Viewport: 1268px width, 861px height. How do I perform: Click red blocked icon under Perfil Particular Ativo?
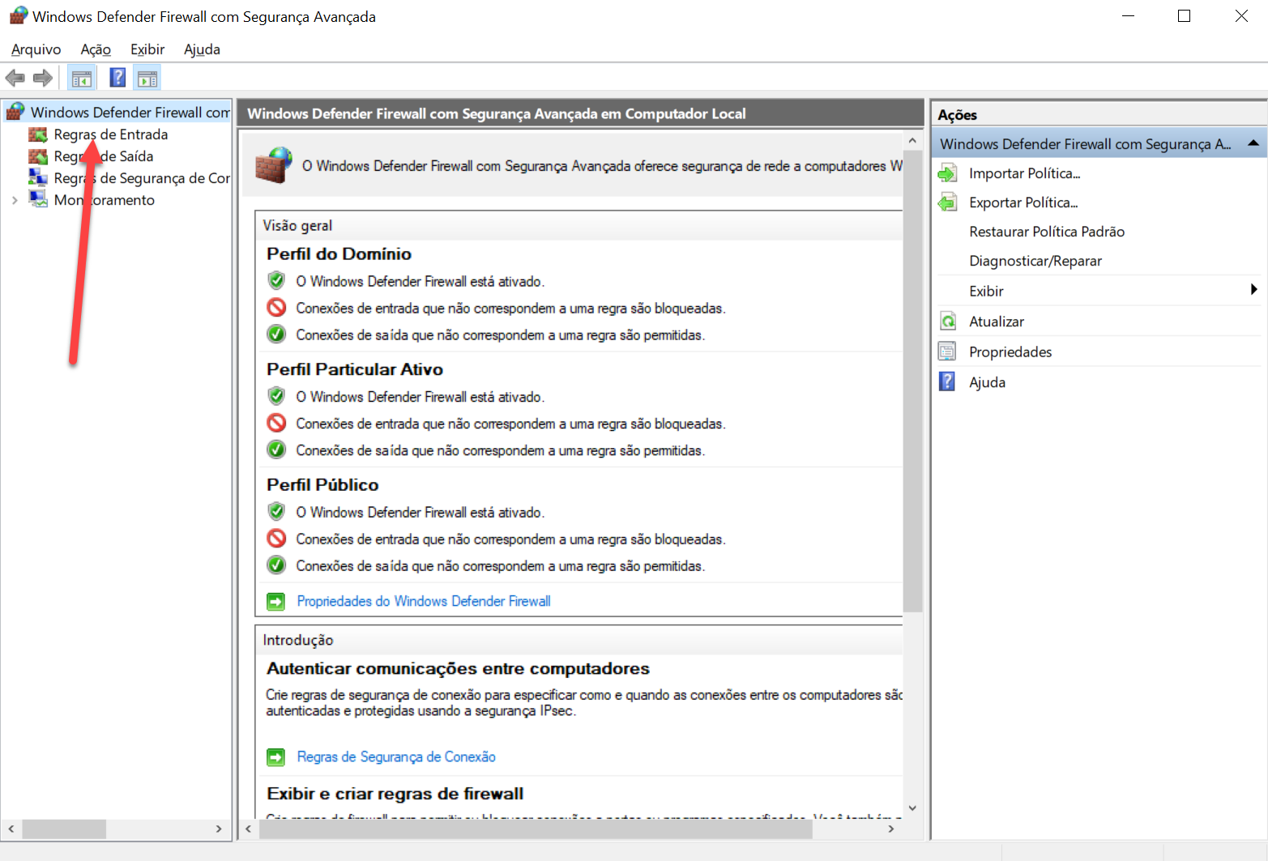[x=276, y=423]
